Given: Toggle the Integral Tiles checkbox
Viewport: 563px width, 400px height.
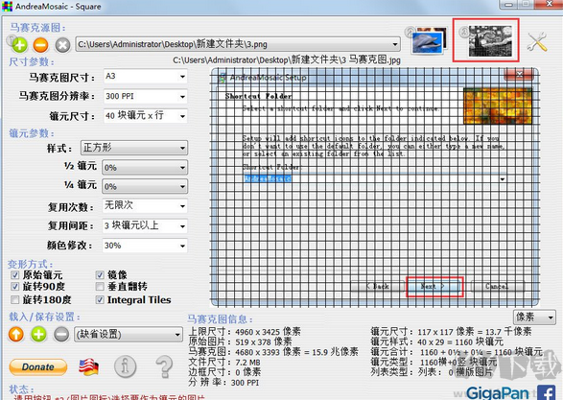Looking at the screenshot, I should [x=100, y=299].
